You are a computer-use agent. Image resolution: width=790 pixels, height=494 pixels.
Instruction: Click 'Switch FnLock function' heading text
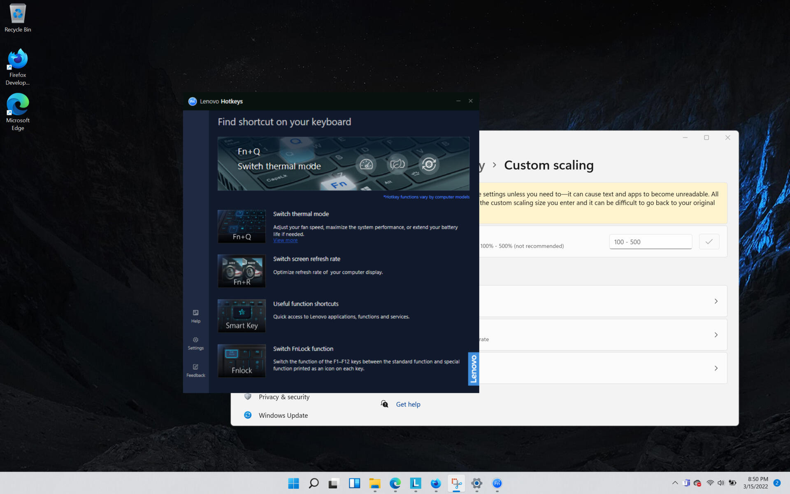pos(303,349)
